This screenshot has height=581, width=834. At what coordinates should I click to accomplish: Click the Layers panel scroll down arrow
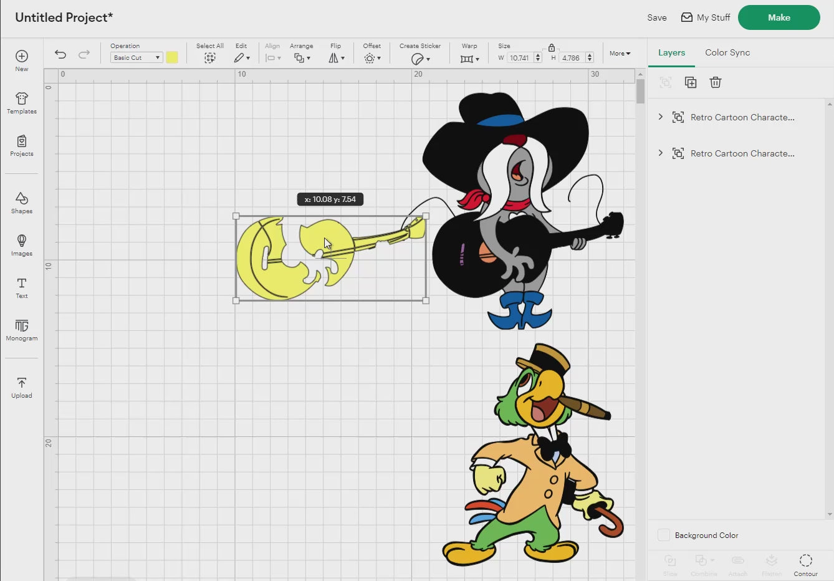(x=829, y=514)
